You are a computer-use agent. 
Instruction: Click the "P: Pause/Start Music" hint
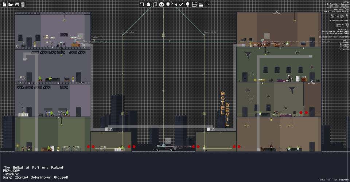[x=339, y=20]
